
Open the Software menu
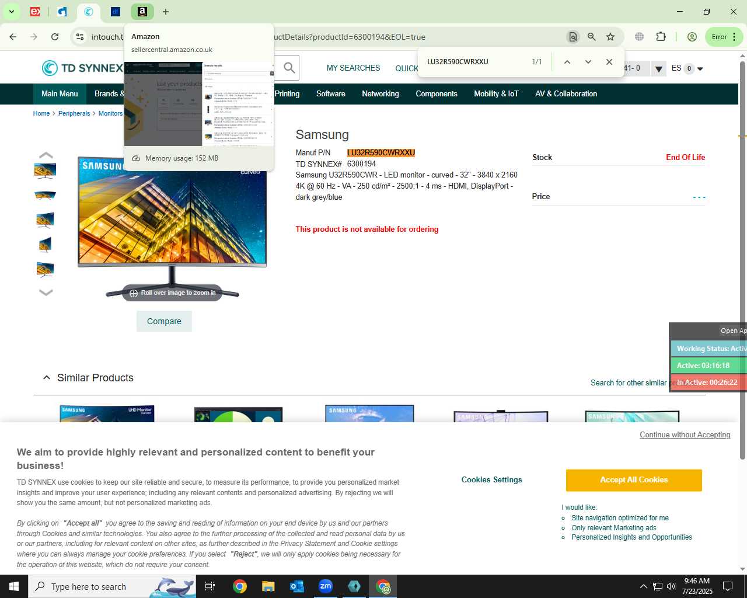(x=331, y=94)
